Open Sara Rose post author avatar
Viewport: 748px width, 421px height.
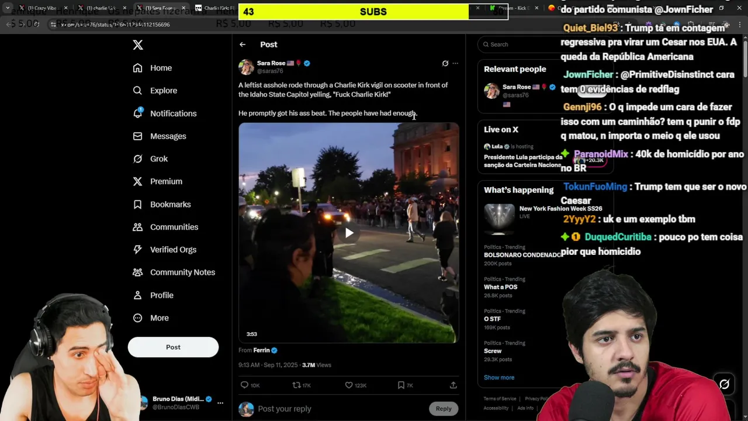(246, 67)
